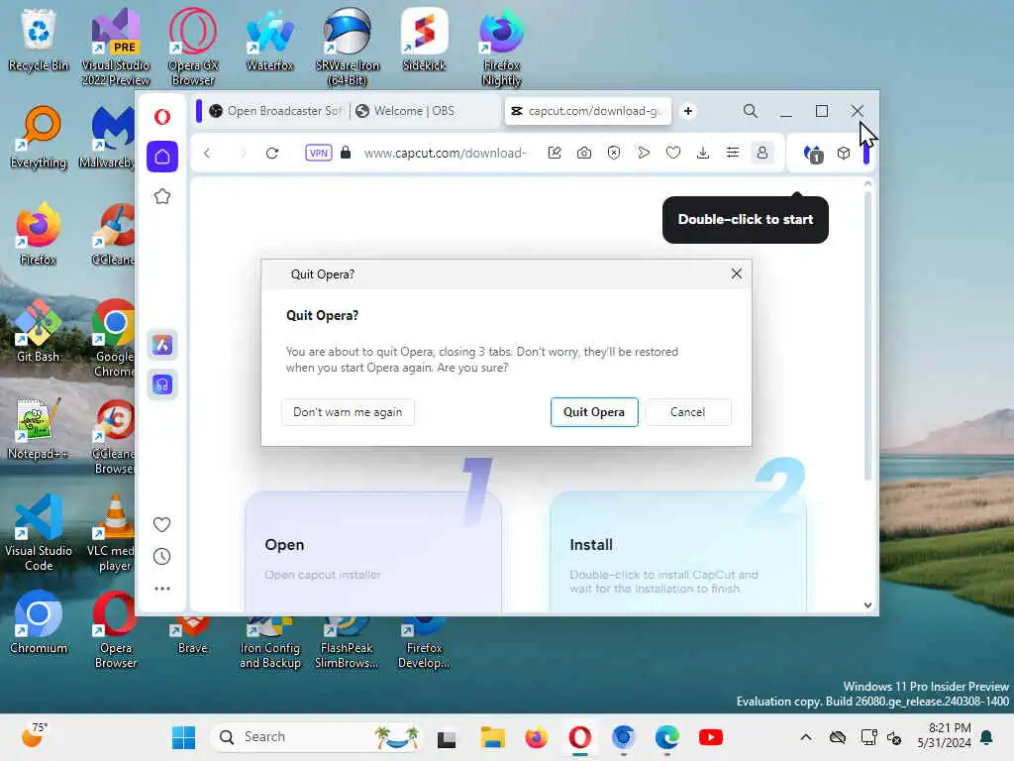Search tabs with magnifier icon
1014x761 pixels.
(x=751, y=111)
